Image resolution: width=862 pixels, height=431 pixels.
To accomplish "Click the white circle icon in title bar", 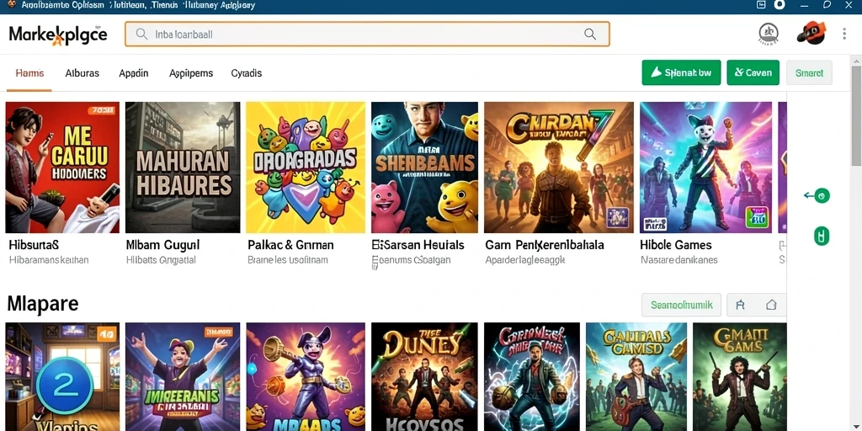I will point(779,5).
